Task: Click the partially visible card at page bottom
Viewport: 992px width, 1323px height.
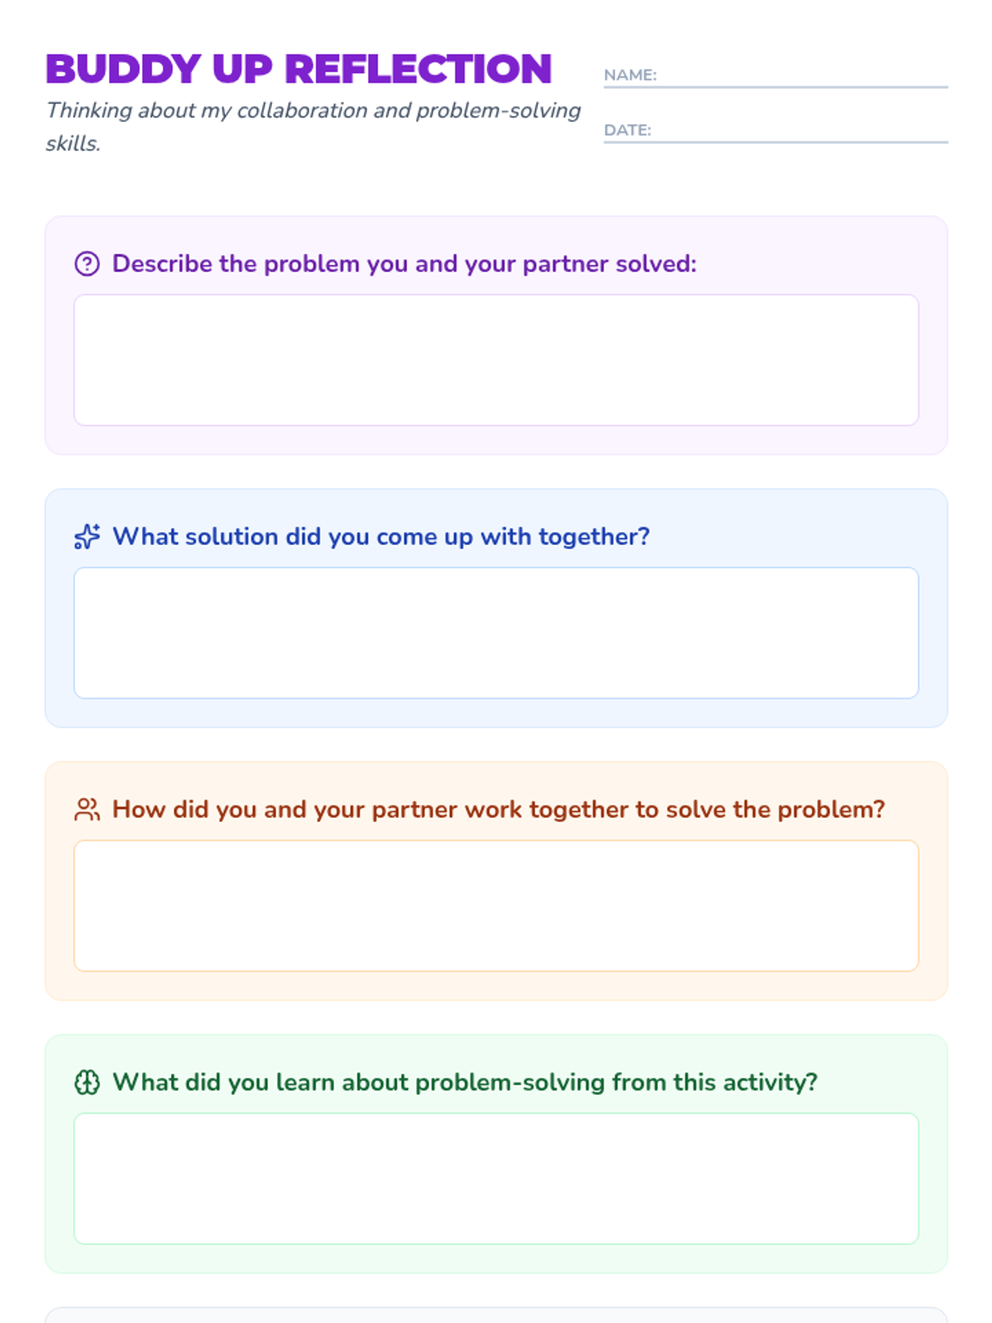Action: (x=496, y=1315)
